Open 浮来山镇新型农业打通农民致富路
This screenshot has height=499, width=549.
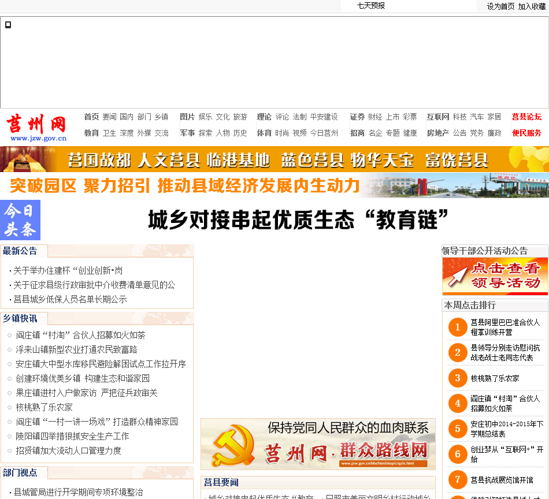pyautogui.click(x=76, y=349)
